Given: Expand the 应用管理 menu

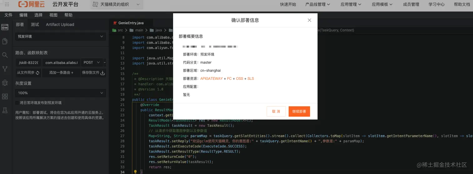Looking at the screenshot, I should click(351, 4).
